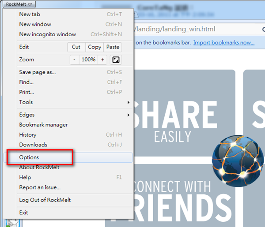Increase zoom with the plus button
Image resolution: width=265 pixels, height=227 pixels.
point(102,60)
